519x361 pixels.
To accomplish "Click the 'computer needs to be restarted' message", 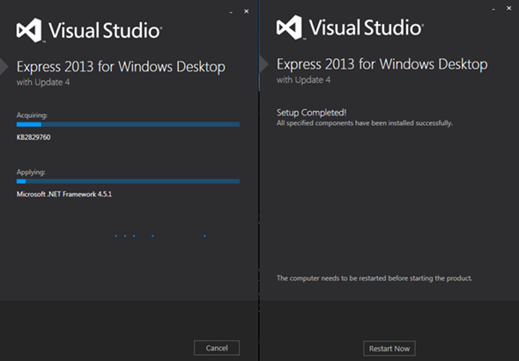I will tap(374, 278).
